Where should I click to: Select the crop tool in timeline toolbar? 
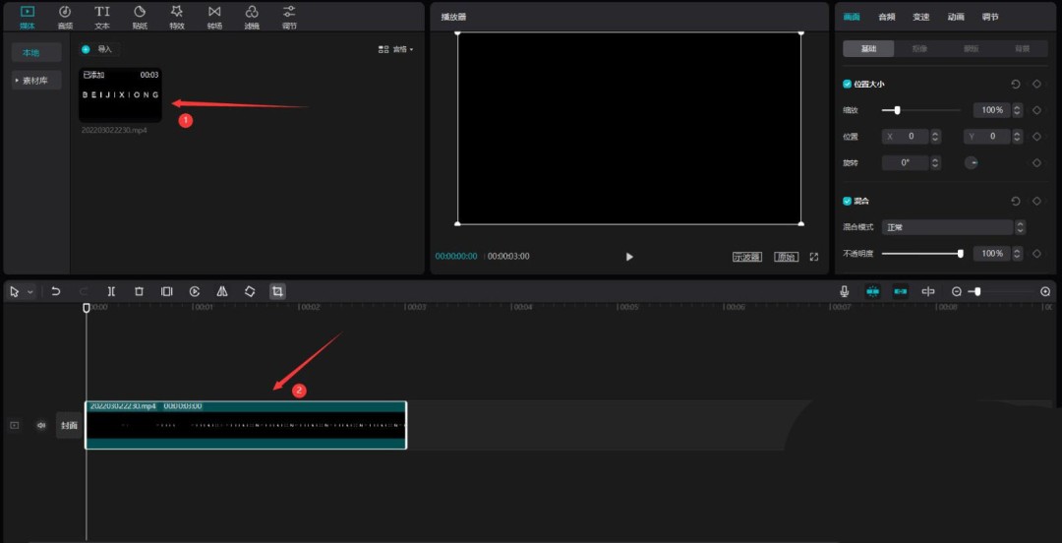point(277,291)
